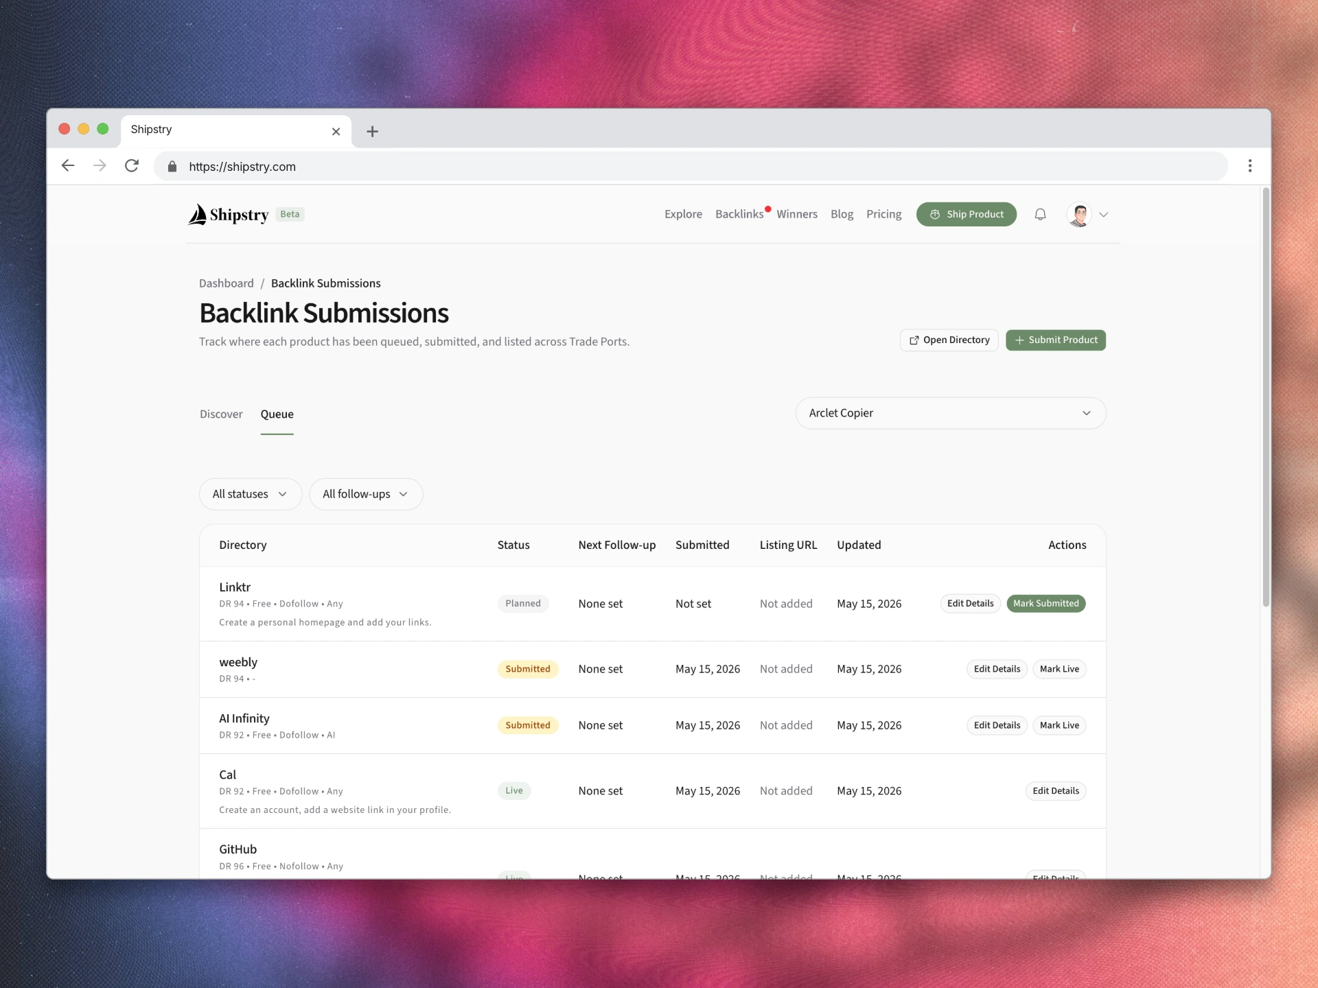The height and width of the screenshot is (988, 1318).
Task: Focus the address bar URL field
Action: coord(691,167)
